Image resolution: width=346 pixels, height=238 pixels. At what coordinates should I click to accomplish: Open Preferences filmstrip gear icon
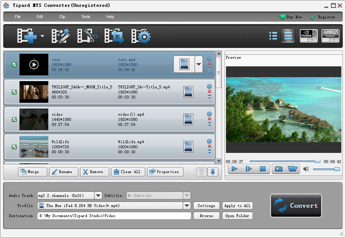tap(141, 36)
